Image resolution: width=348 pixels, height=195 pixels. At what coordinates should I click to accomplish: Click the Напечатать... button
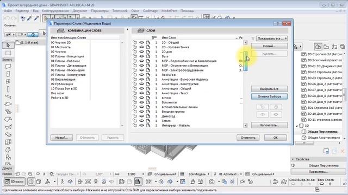pos(269,125)
